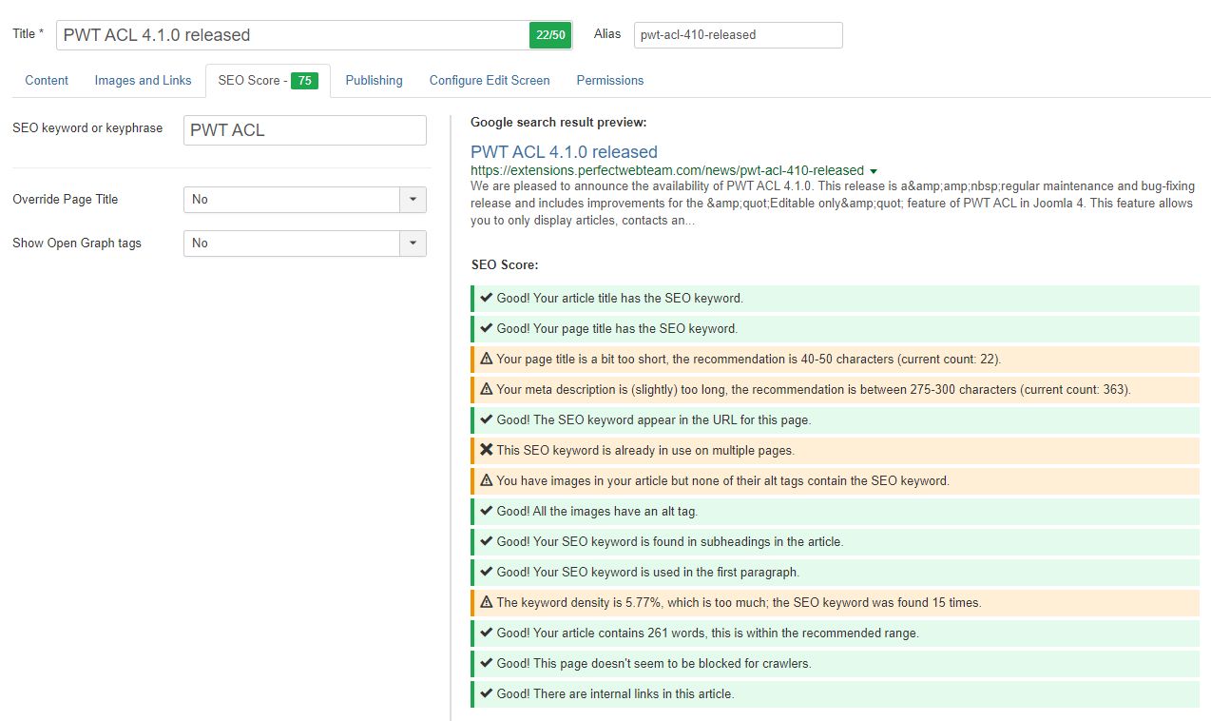Click "Good! There are internal links in this article."
Viewport: 1211px width, 721px height.
(615, 694)
